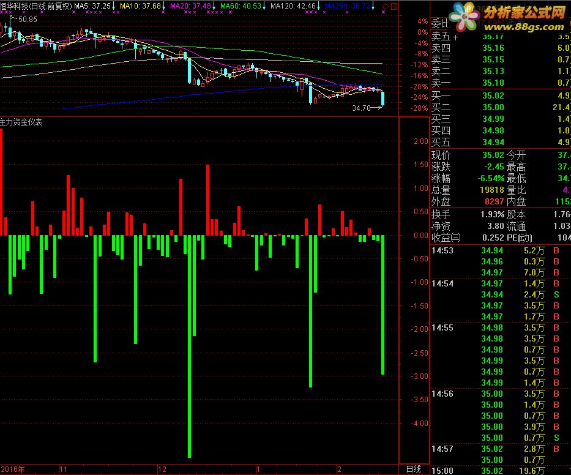Click the 12 month marker on time axis
The height and width of the screenshot is (475, 571).
162,469
